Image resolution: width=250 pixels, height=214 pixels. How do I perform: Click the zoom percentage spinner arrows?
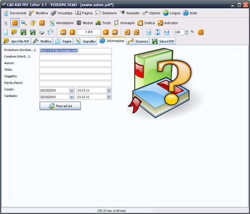click(187, 32)
